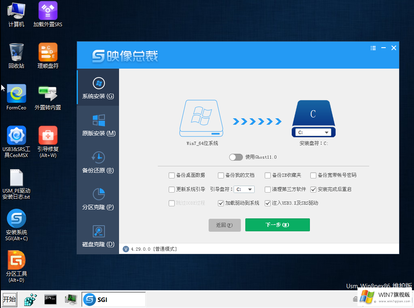Open the 原版安装 panel
This screenshot has height=308, width=414.
tap(97, 124)
